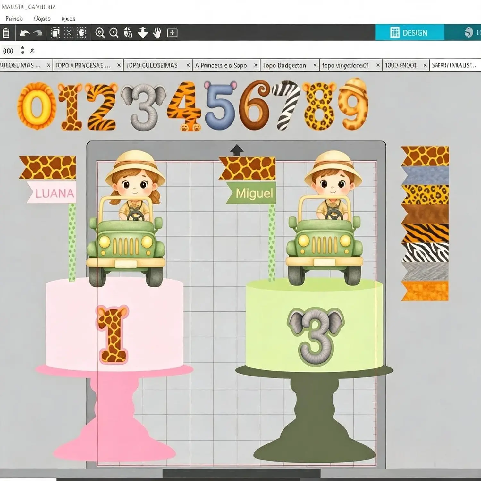The height and width of the screenshot is (481, 481).
Task: Click the up arrow above the cutting mat
Action: [237, 150]
